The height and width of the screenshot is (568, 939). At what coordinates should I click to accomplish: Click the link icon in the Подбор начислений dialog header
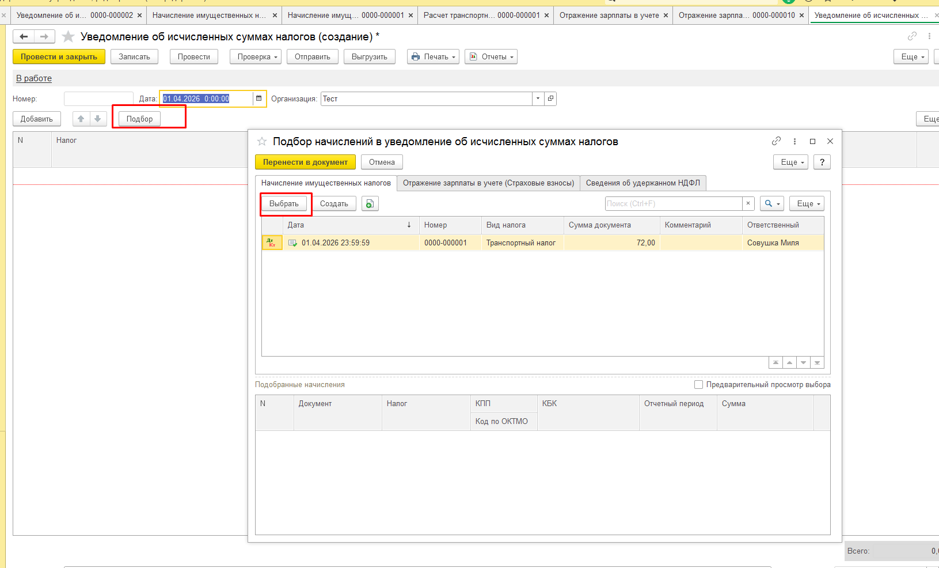pos(777,141)
